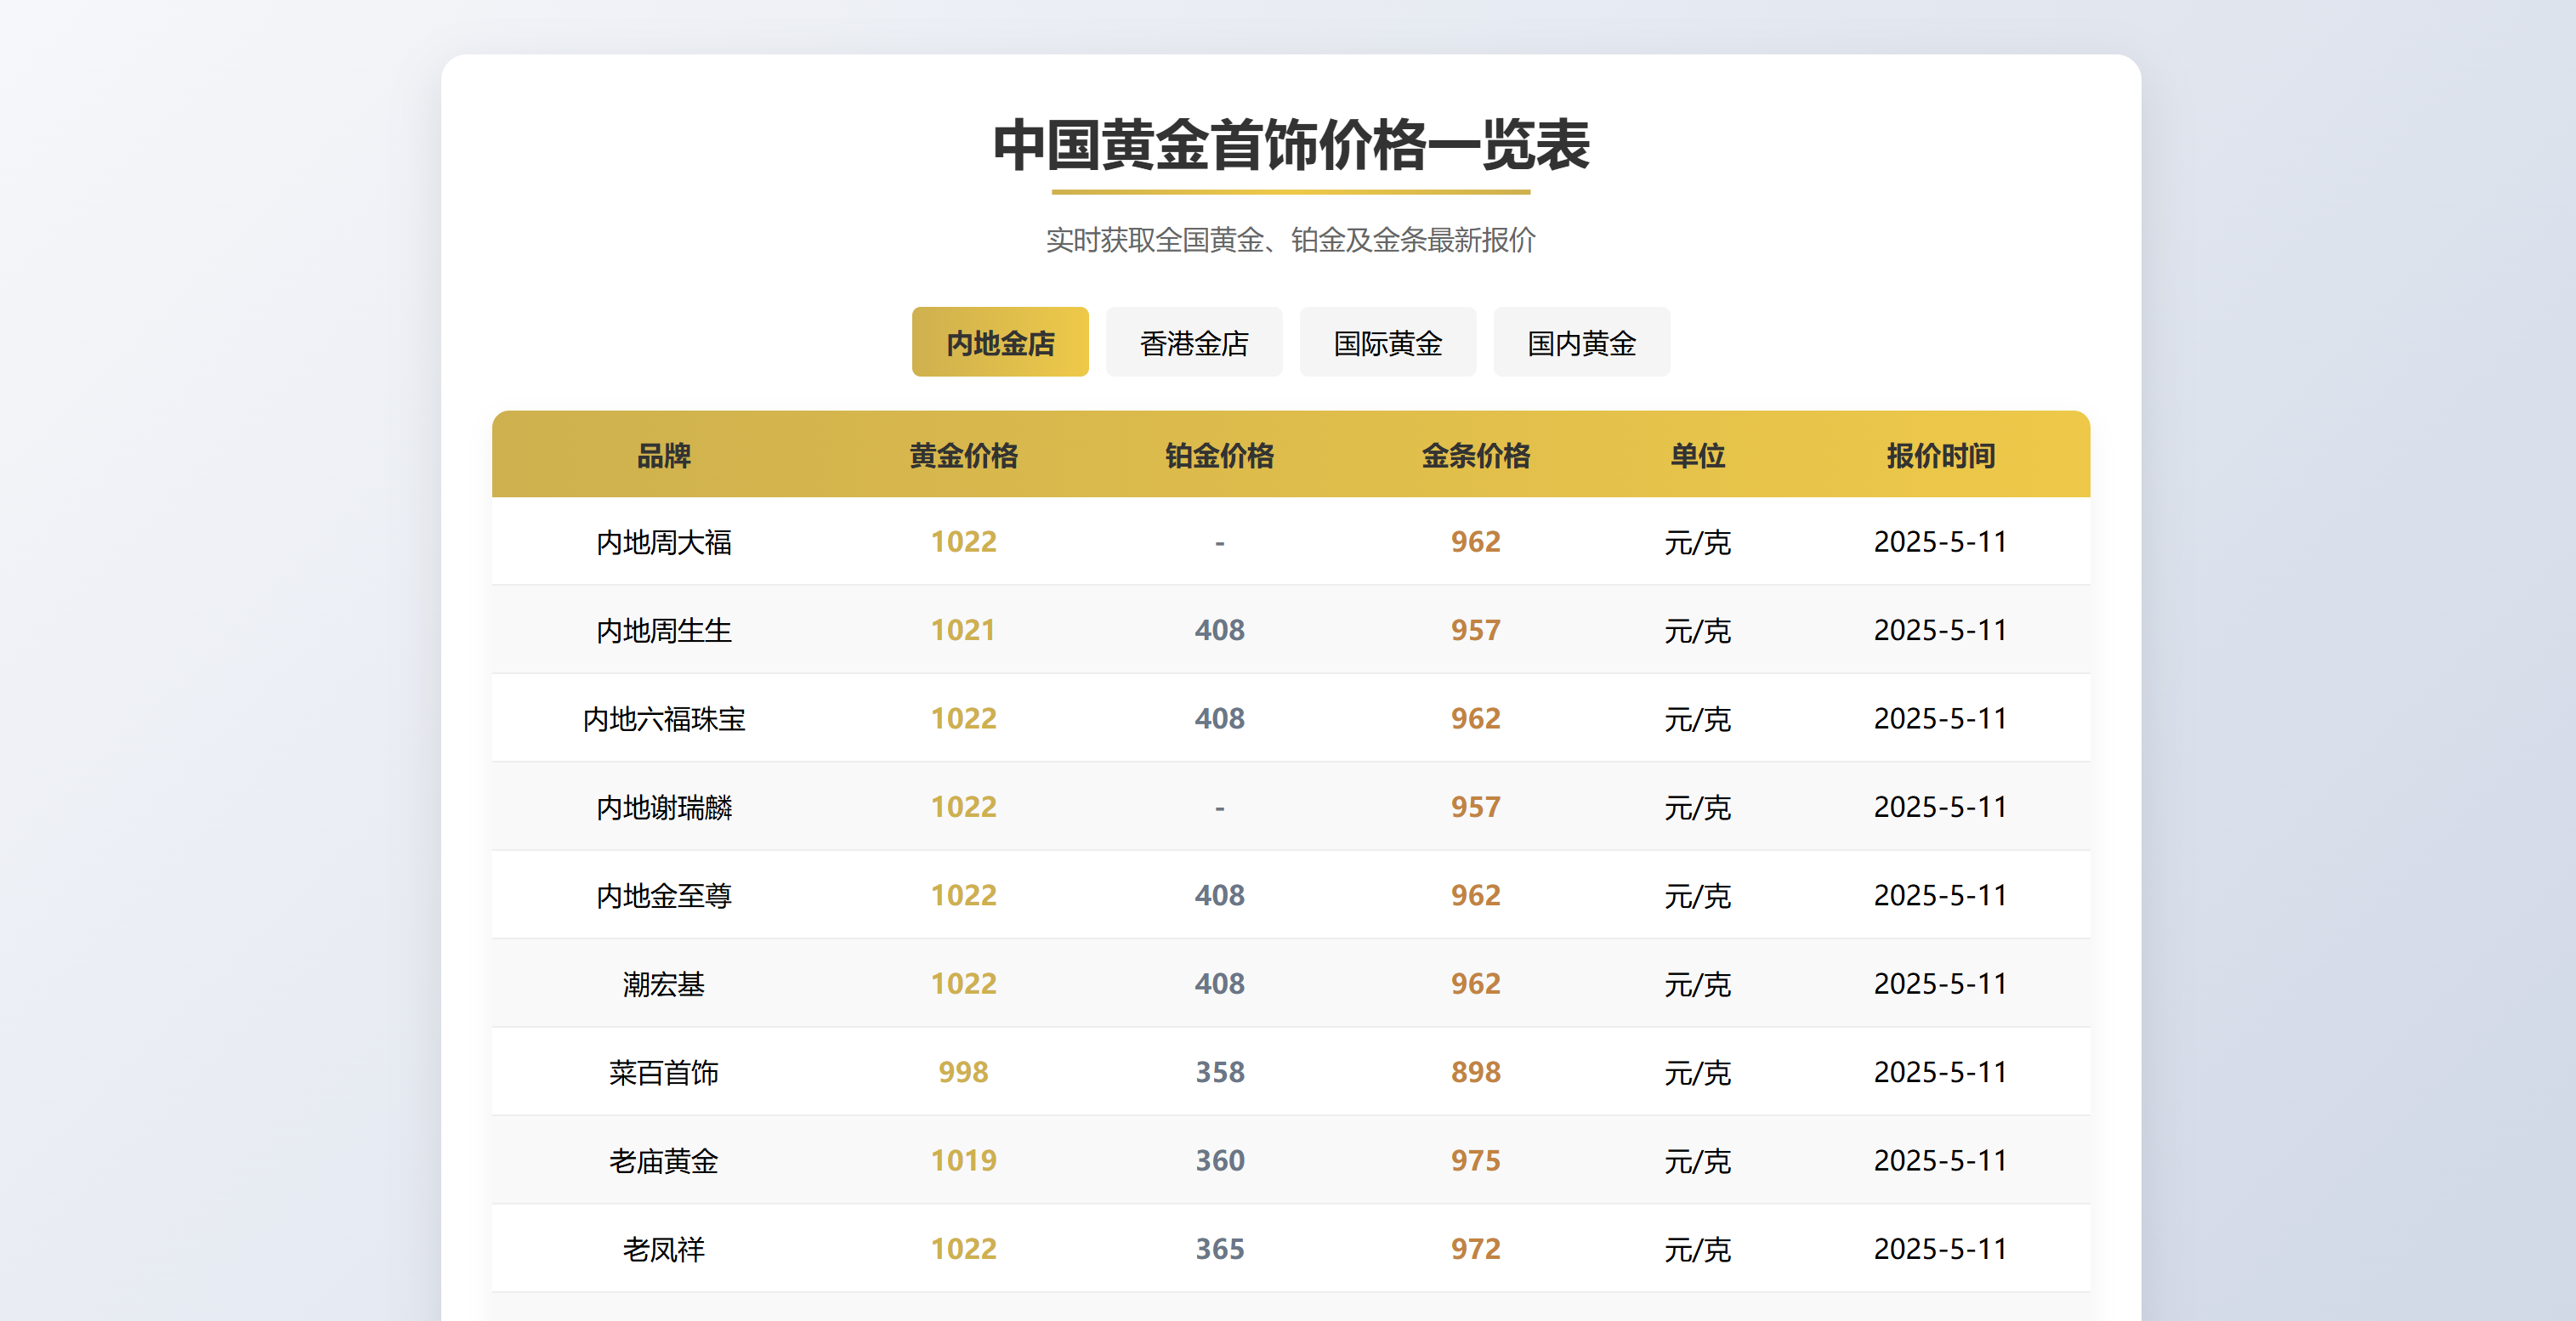2576x1321 pixels.
Task: Select brand name 内地金至尊
Action: click(x=664, y=895)
